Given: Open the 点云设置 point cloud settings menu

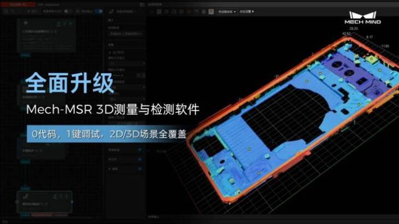Looking at the screenshot, I should pyautogui.click(x=247, y=11).
